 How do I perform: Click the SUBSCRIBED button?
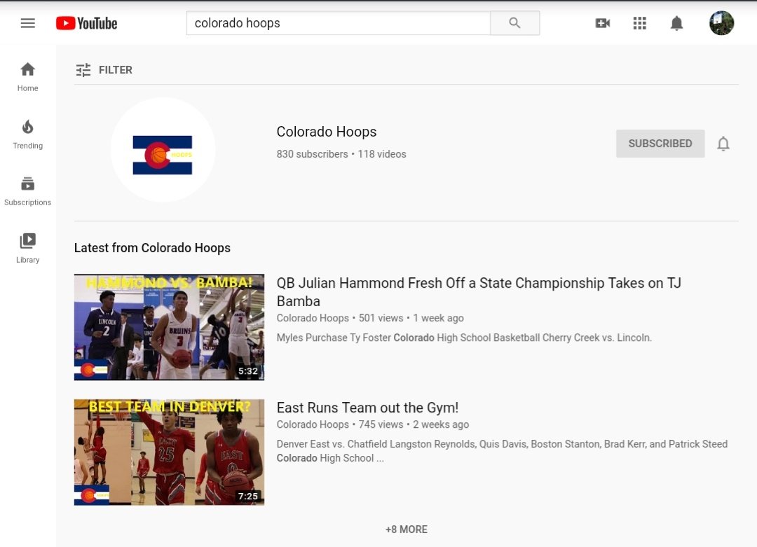(660, 144)
